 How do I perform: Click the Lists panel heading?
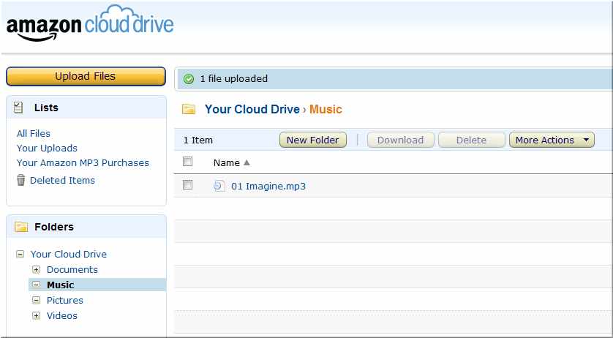tap(46, 108)
